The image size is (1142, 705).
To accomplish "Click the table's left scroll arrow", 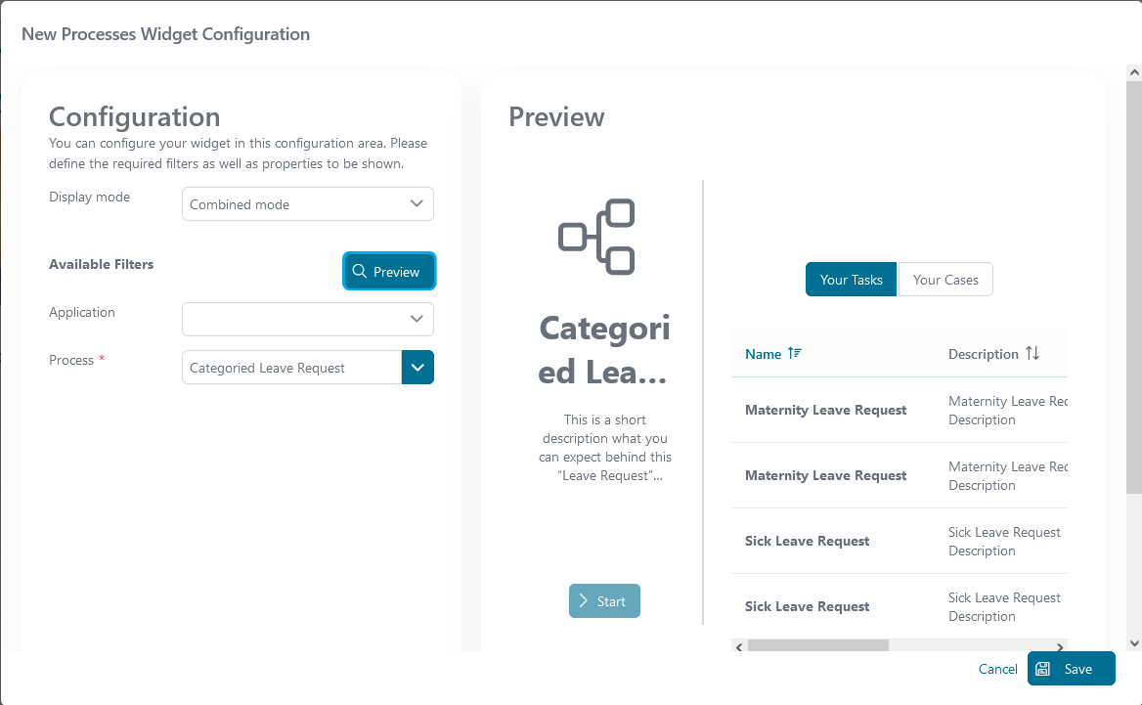I will (x=739, y=646).
